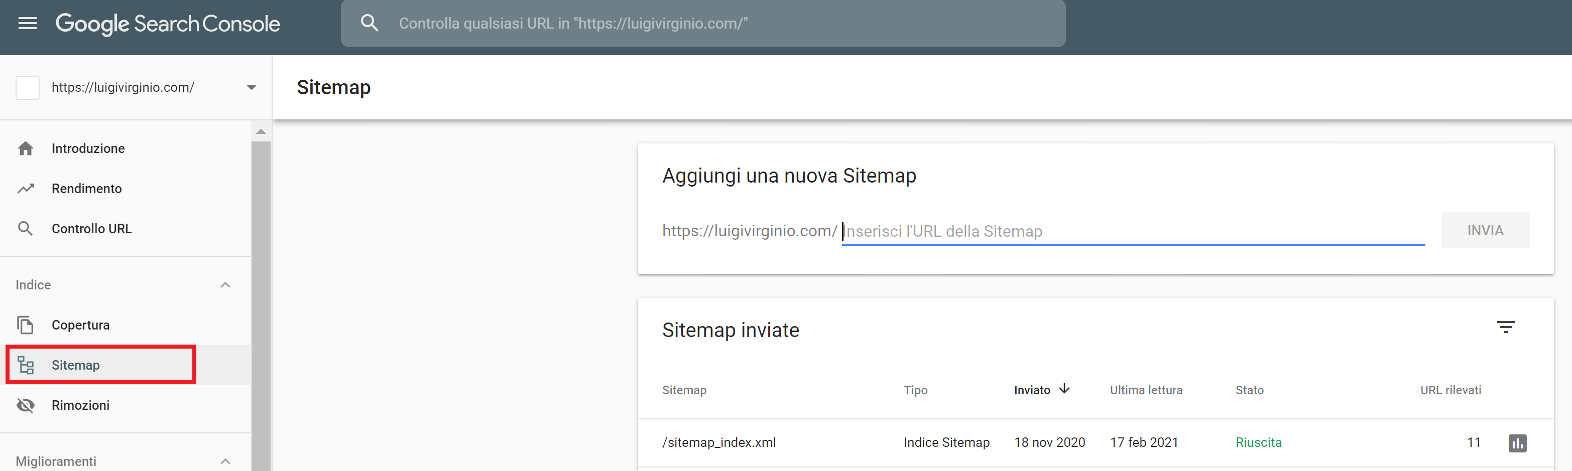Click the Sitemap inviate heading
The height and width of the screenshot is (471, 1572).
pos(731,330)
